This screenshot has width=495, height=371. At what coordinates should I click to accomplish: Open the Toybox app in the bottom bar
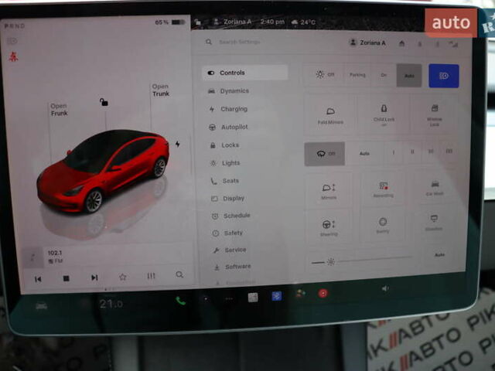coord(300,294)
